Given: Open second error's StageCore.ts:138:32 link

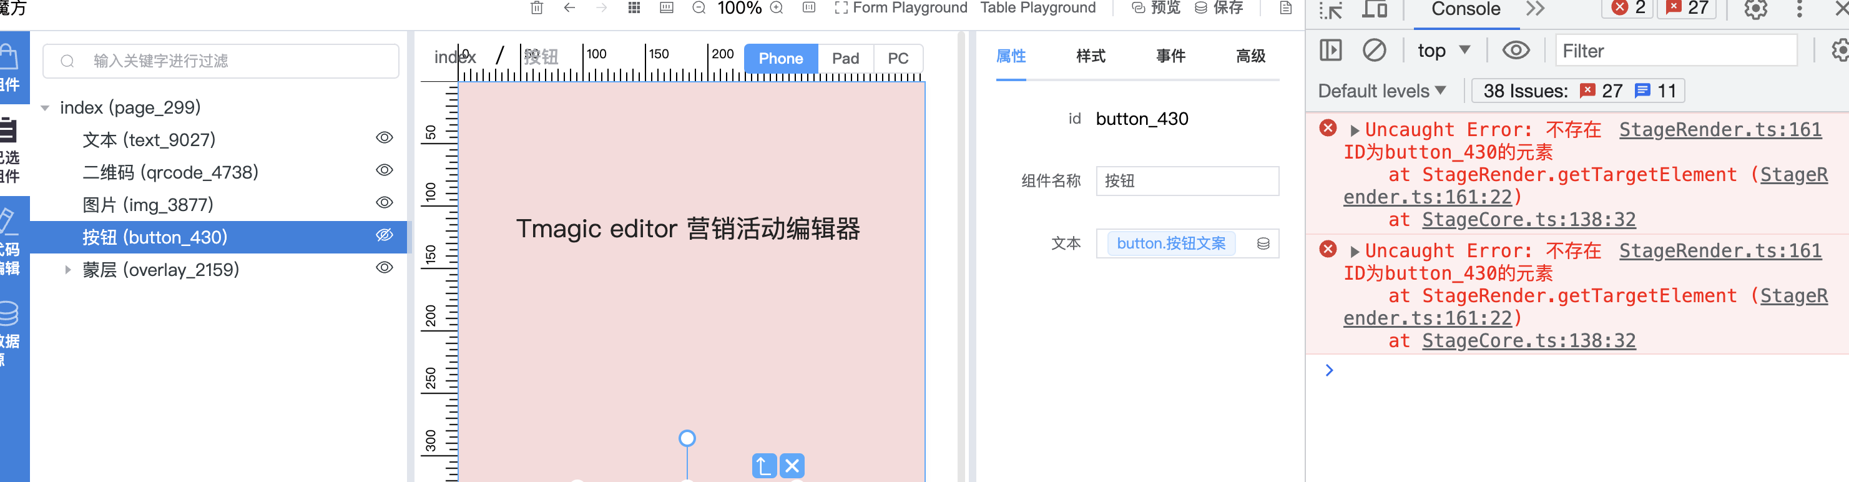Looking at the screenshot, I should pyautogui.click(x=1529, y=340).
